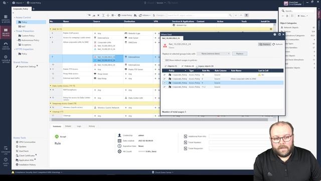Viewport: 321px width, 181px height.
Task: Toggle the Policies filter checkbox in dialog
Action: (x=183, y=66)
